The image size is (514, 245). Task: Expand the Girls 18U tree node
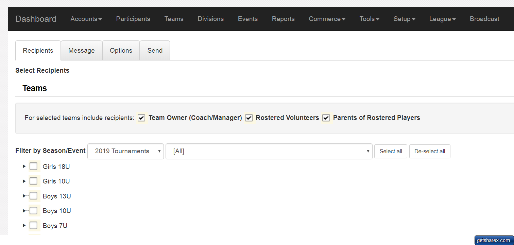pyautogui.click(x=24, y=167)
